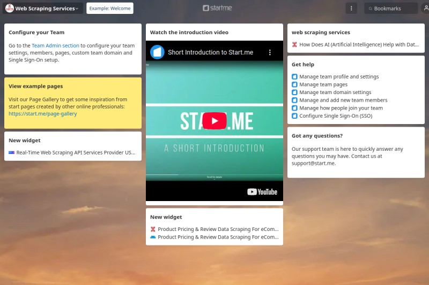
Task: Click the blue favicon of second Product Pricing link
Action: coord(153,237)
